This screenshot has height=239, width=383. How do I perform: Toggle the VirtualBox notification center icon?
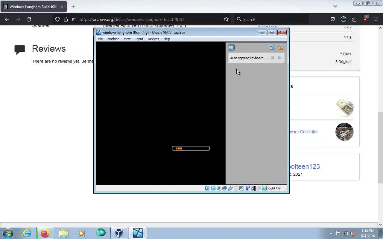[x=231, y=48]
